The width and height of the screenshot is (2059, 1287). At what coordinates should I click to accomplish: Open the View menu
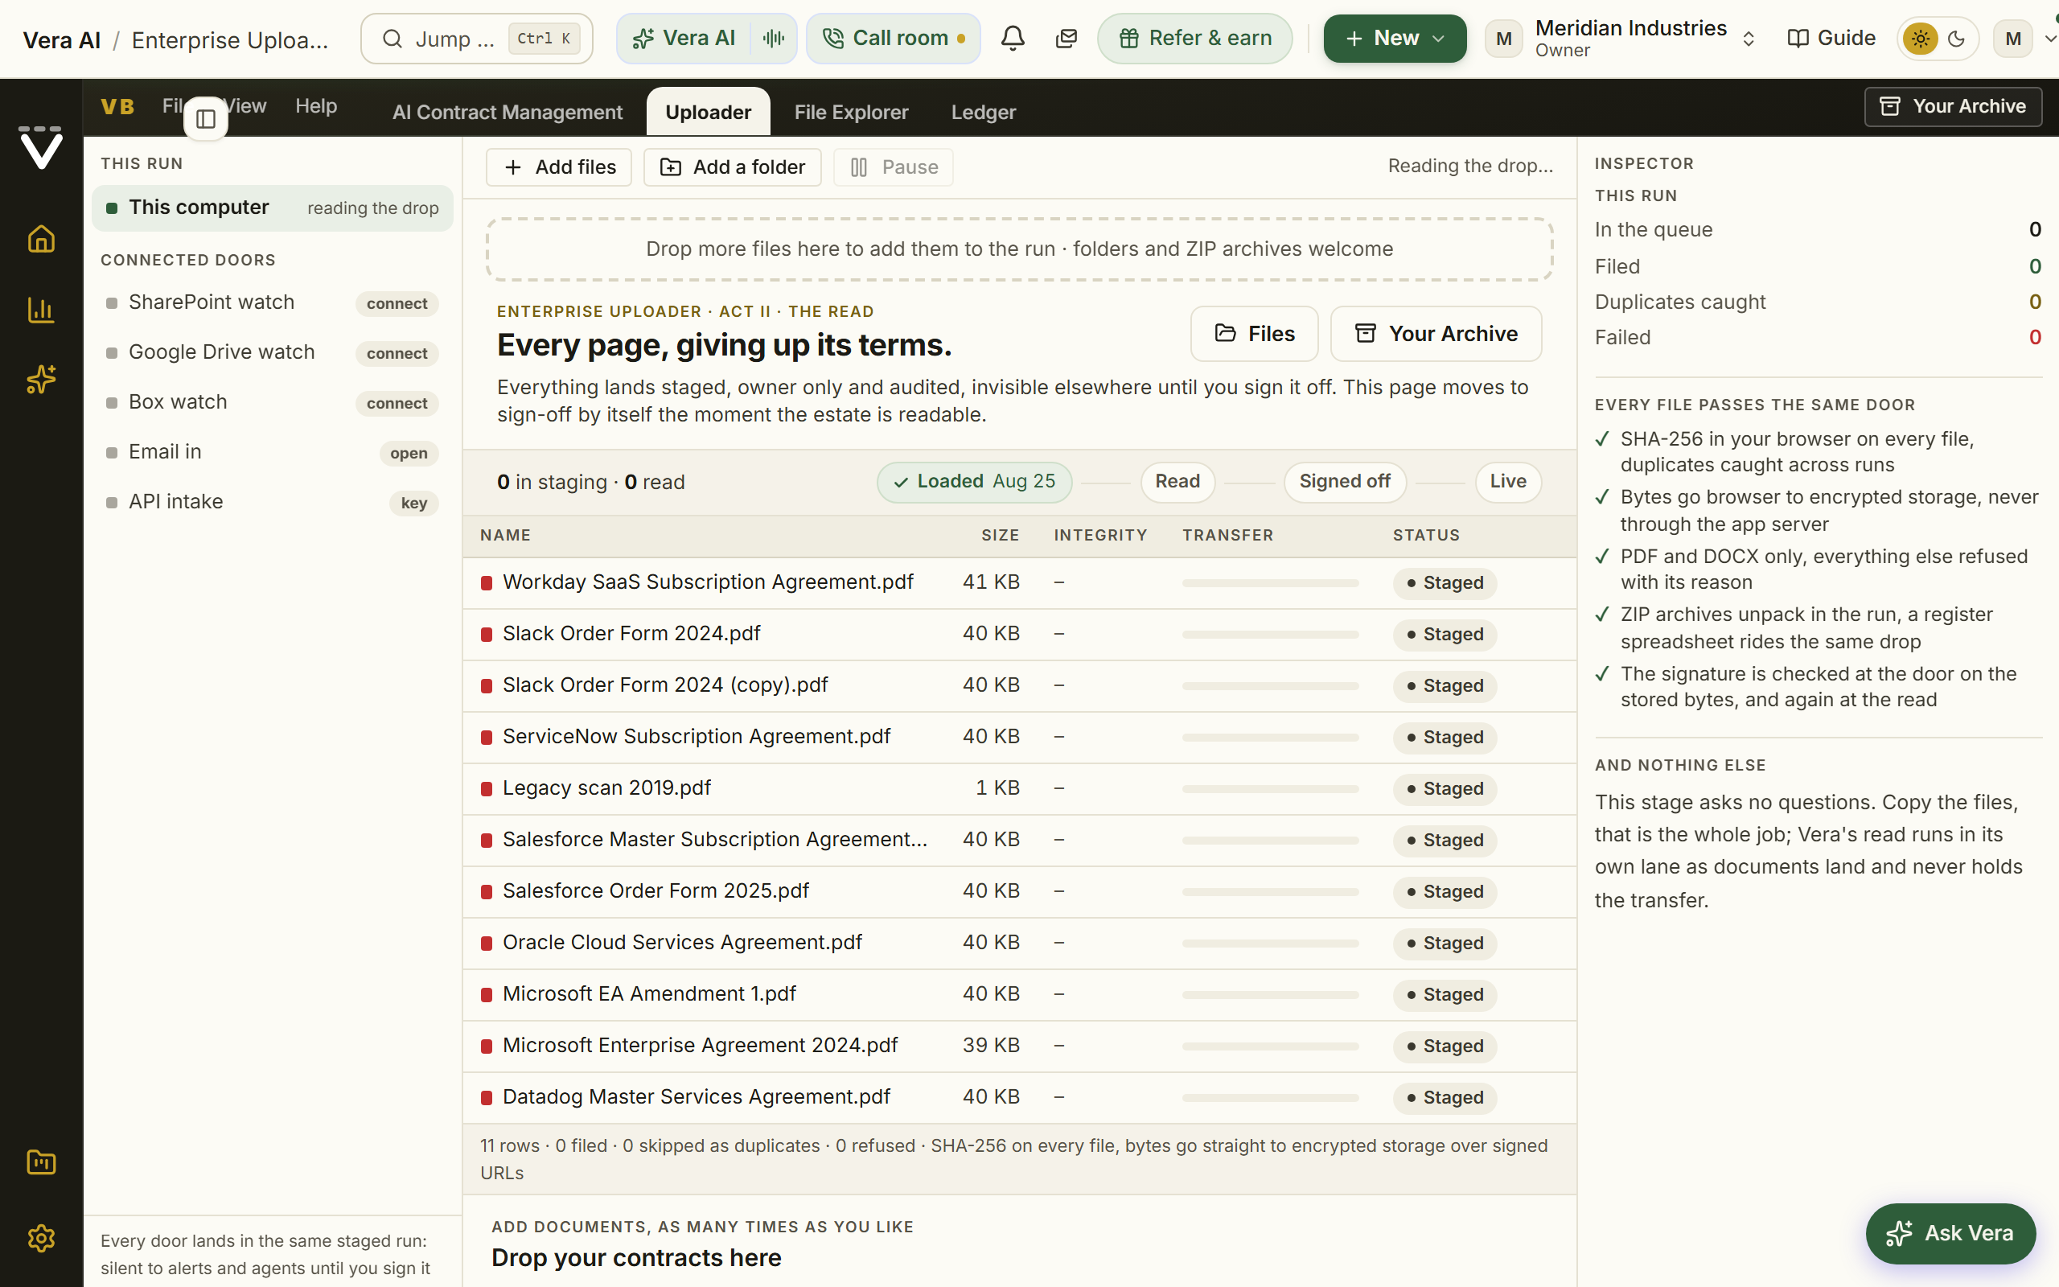click(x=246, y=106)
